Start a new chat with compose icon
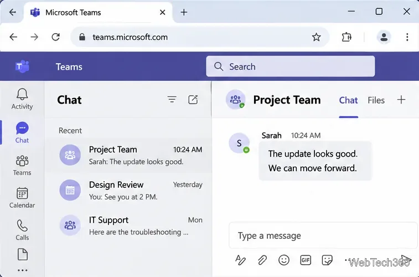The height and width of the screenshot is (277, 419). pos(193,100)
